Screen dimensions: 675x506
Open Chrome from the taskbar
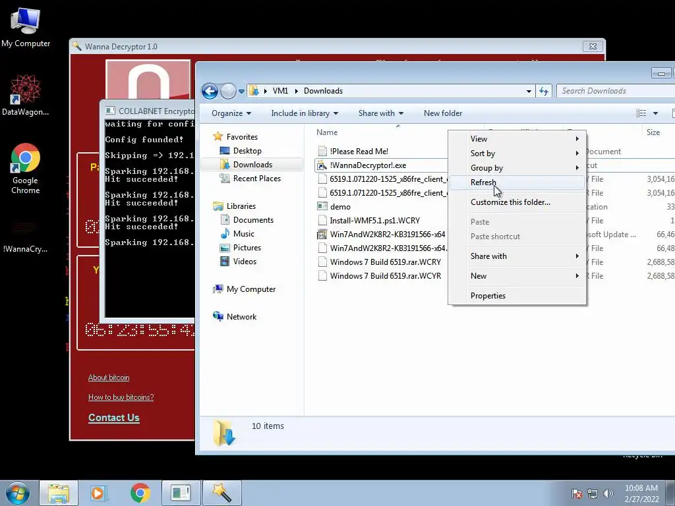pos(140,493)
